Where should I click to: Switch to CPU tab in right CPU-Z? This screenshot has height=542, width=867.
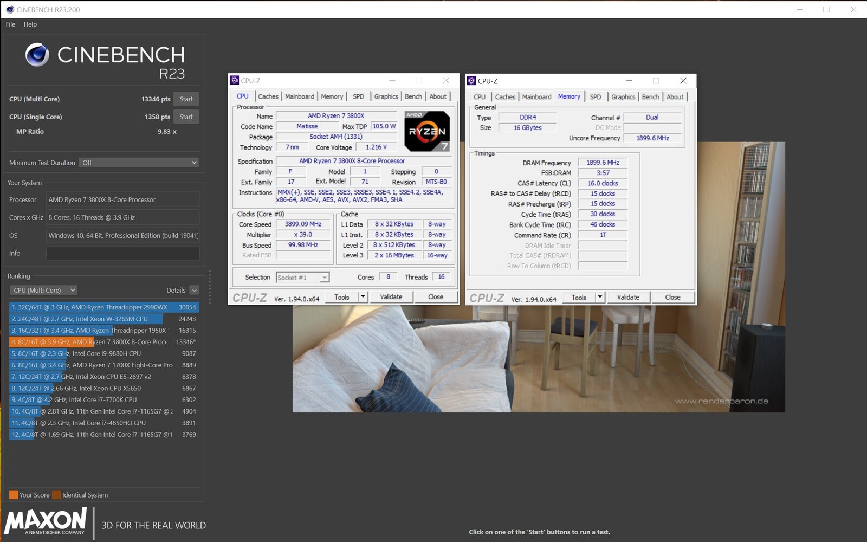480,97
